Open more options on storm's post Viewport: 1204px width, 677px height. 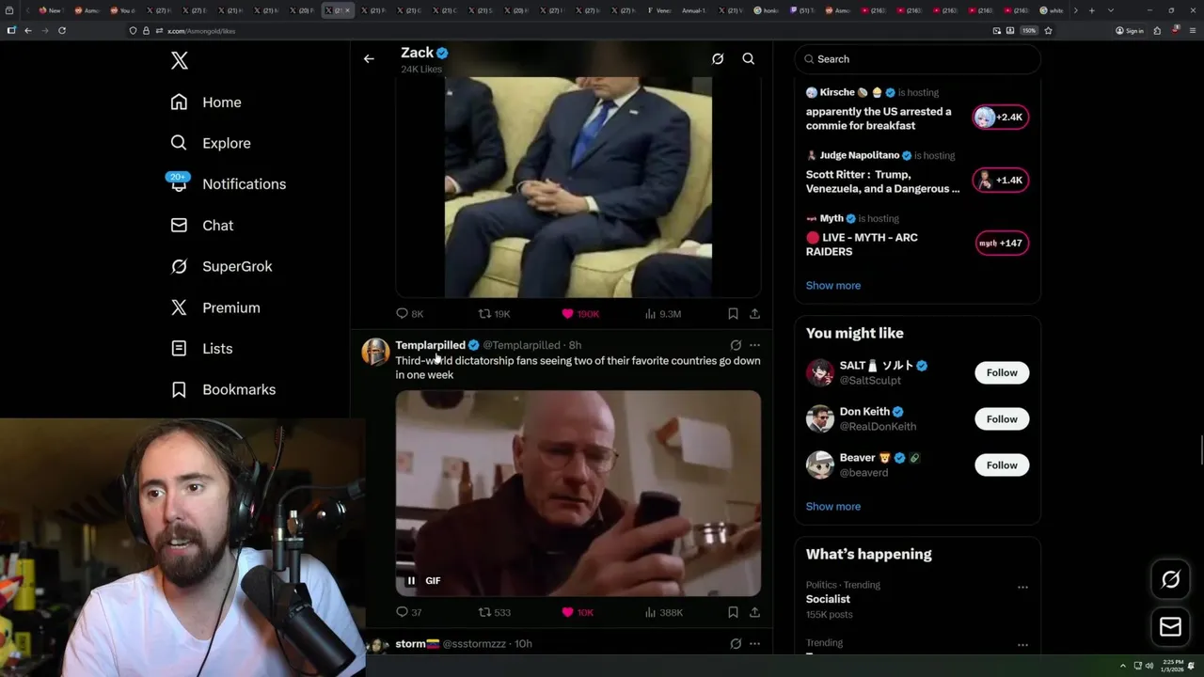point(754,644)
